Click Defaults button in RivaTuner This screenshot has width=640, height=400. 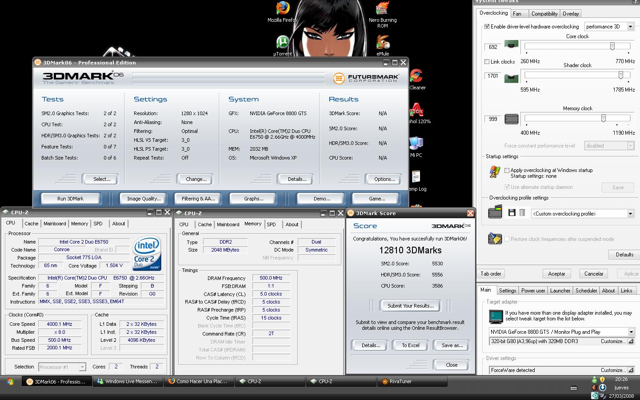[x=624, y=255]
